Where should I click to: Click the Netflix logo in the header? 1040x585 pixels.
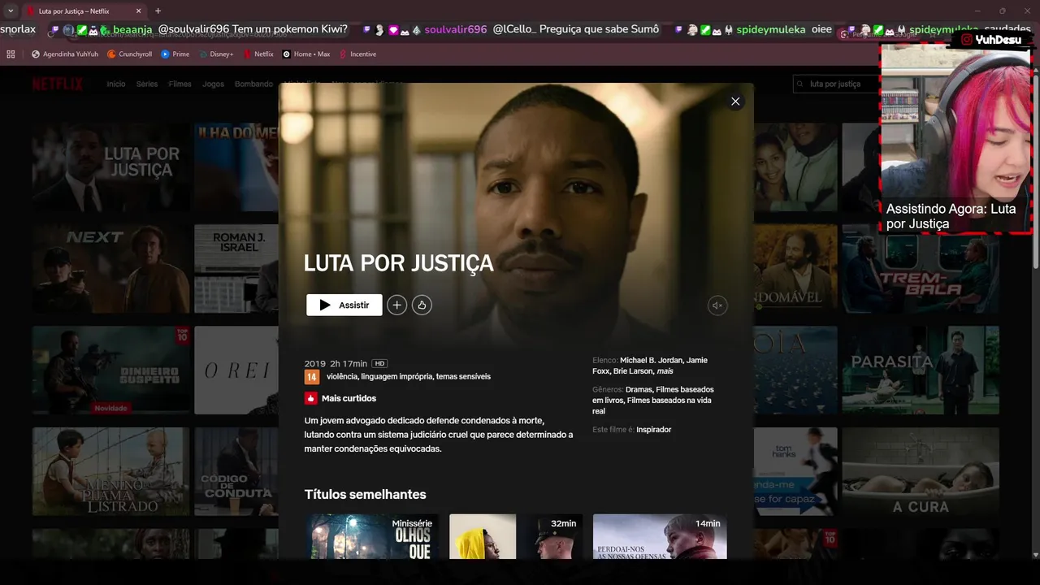click(58, 84)
